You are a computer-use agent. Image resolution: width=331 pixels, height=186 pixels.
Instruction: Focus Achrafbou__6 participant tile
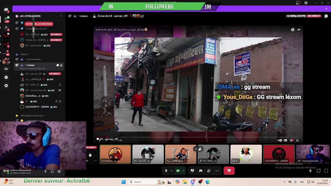coord(115,154)
